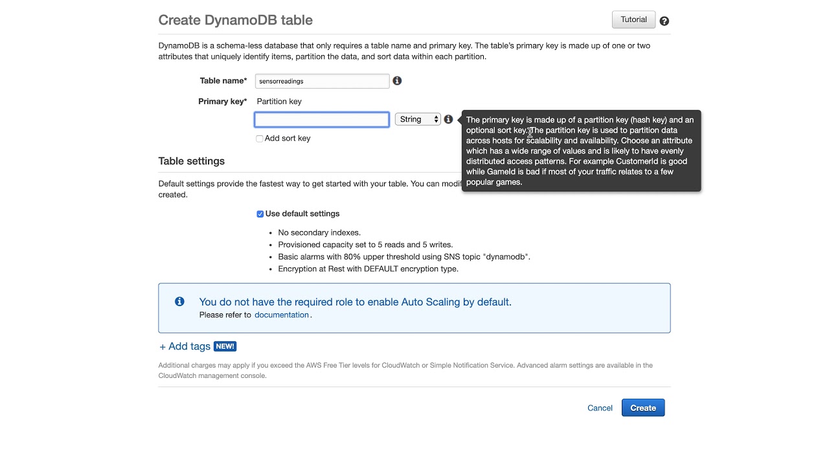Click info icon next to String dropdown
The height and width of the screenshot is (466, 829).
pos(448,119)
